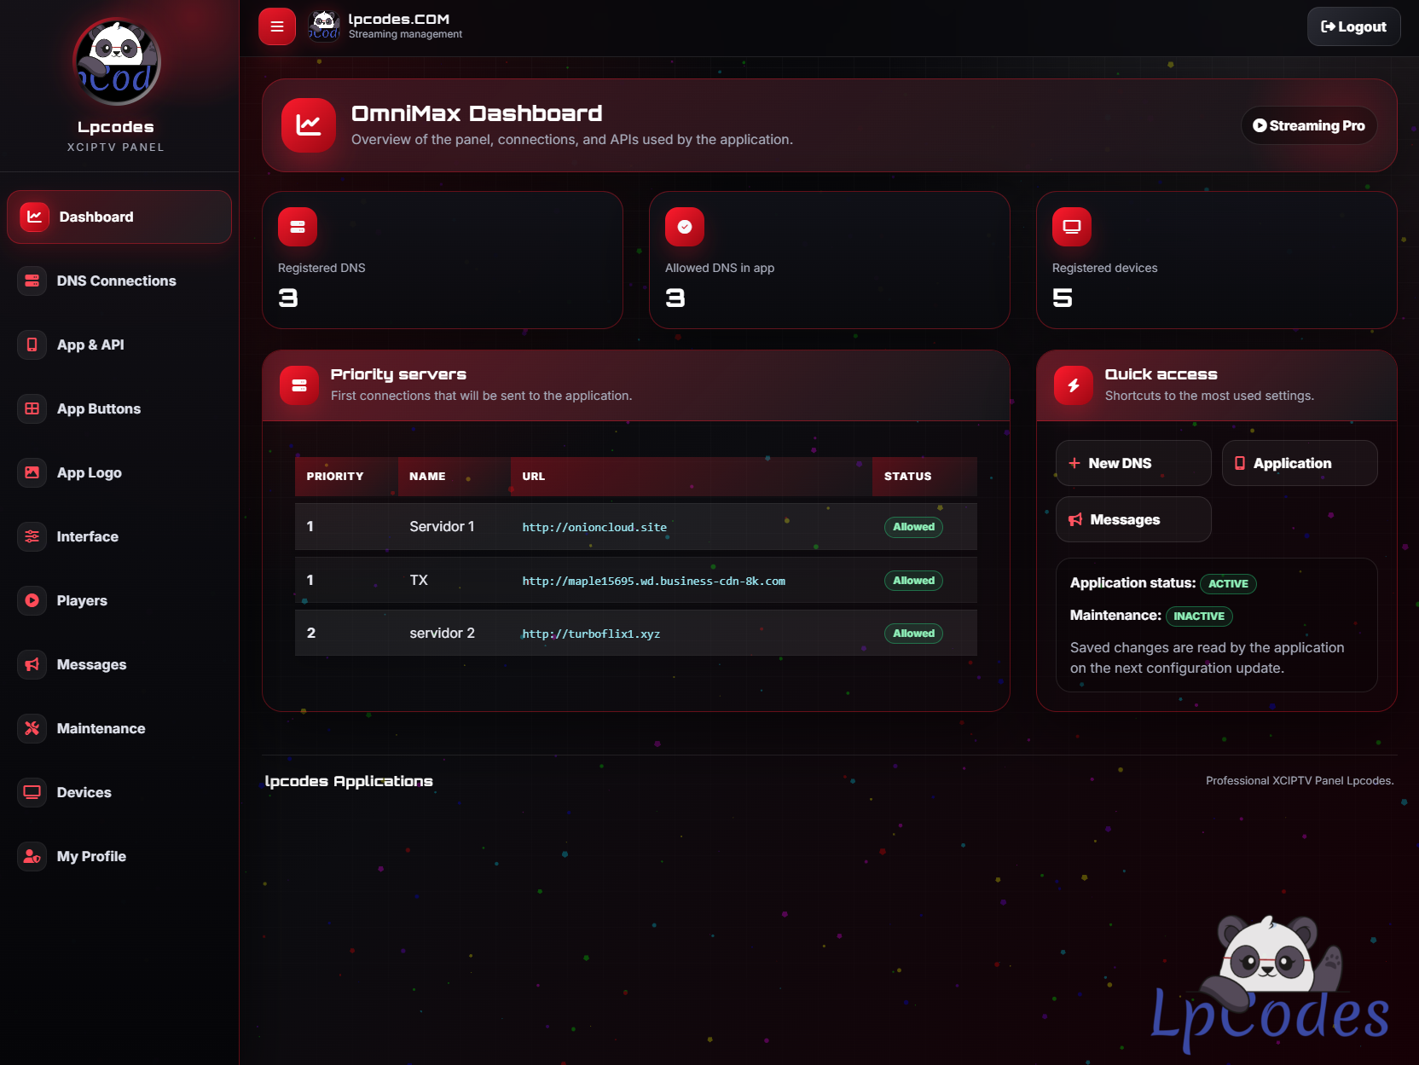The height and width of the screenshot is (1065, 1419).
Task: Click the Allowed DNS check-mark icon
Action: click(x=685, y=227)
